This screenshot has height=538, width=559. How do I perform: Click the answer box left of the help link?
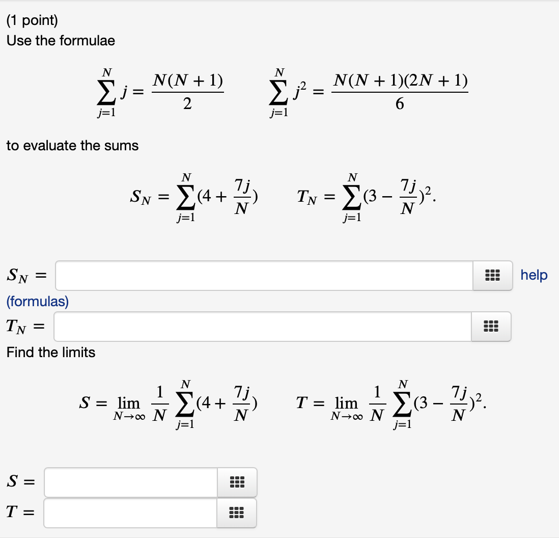pyautogui.click(x=265, y=276)
